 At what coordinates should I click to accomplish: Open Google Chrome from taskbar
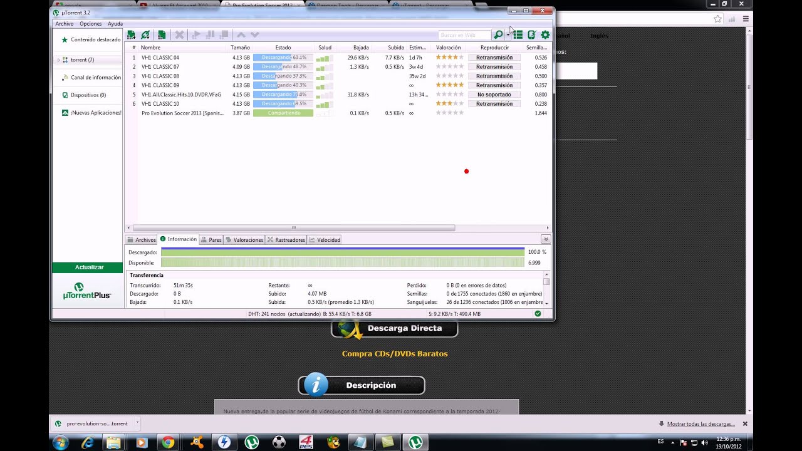(x=168, y=442)
